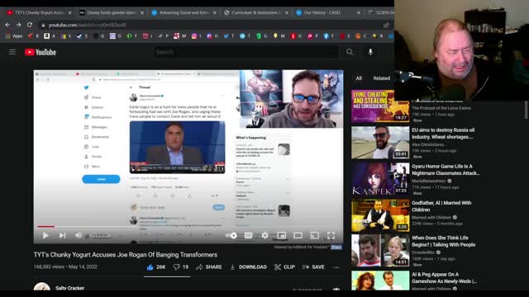Close the Our History - CASEL tab

coord(359,12)
